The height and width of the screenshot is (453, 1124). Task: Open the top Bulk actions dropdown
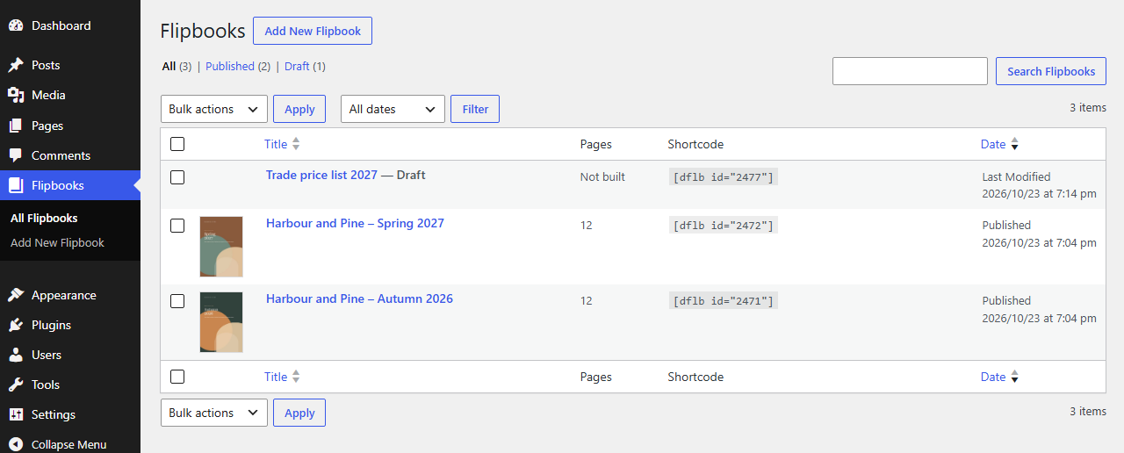click(214, 109)
